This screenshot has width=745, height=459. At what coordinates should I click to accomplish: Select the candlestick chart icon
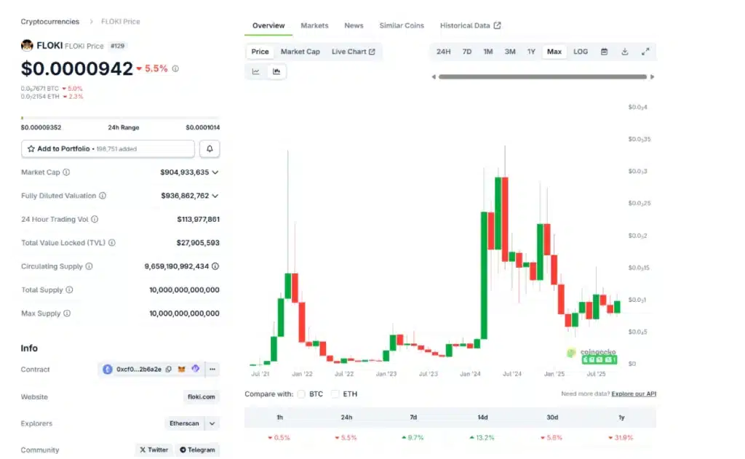click(276, 71)
